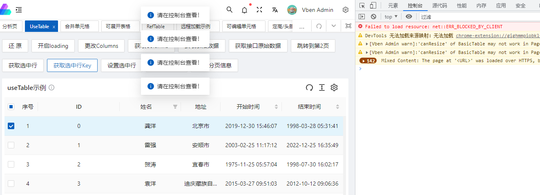The image size is (540, 195).
Task: Expand the second Vben Admin warn message
Action: tap(367, 52)
